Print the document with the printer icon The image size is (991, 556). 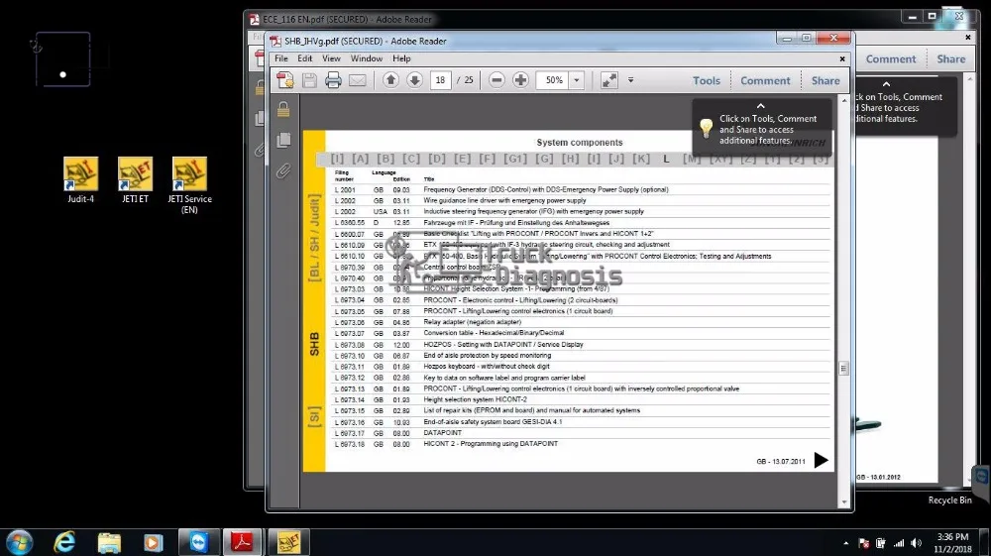[333, 80]
